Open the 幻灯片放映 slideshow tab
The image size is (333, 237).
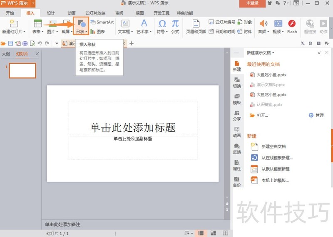pos(95,13)
